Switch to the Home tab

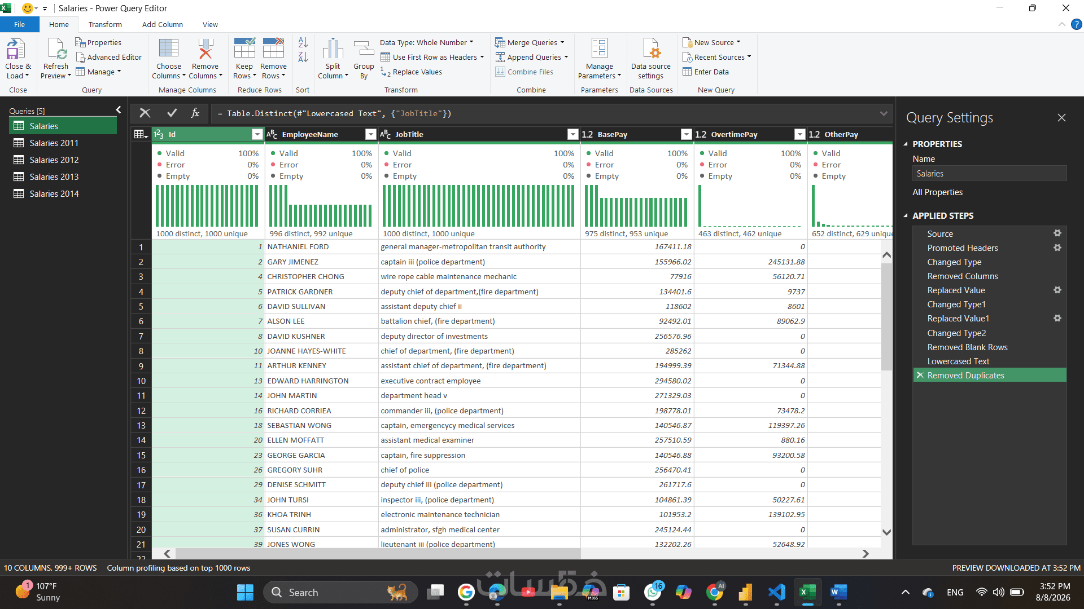pyautogui.click(x=59, y=24)
